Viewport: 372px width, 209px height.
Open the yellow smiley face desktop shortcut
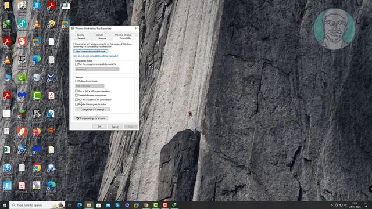(x=51, y=24)
